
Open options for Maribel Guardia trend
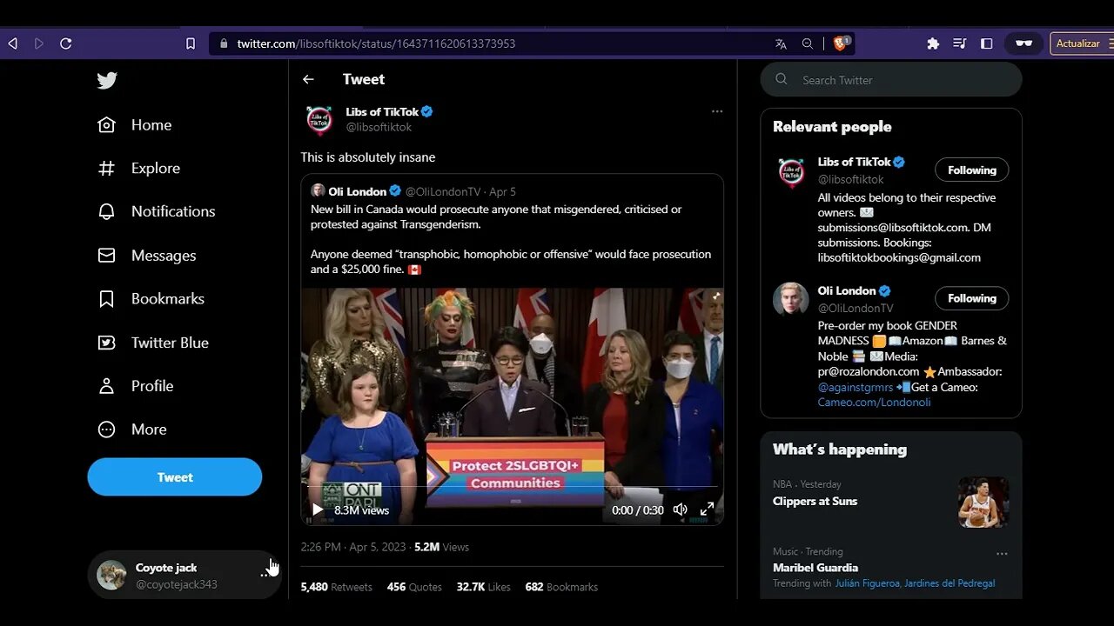pos(1002,554)
